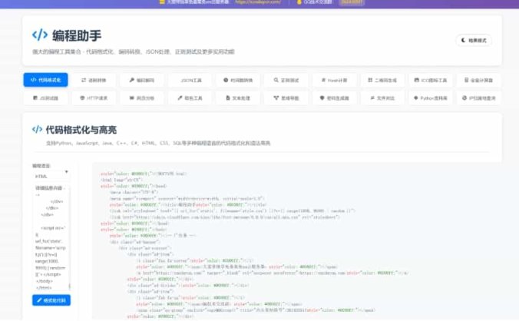Click the 编程助手 page title
Screen dimensions: 519x321
click(77, 36)
